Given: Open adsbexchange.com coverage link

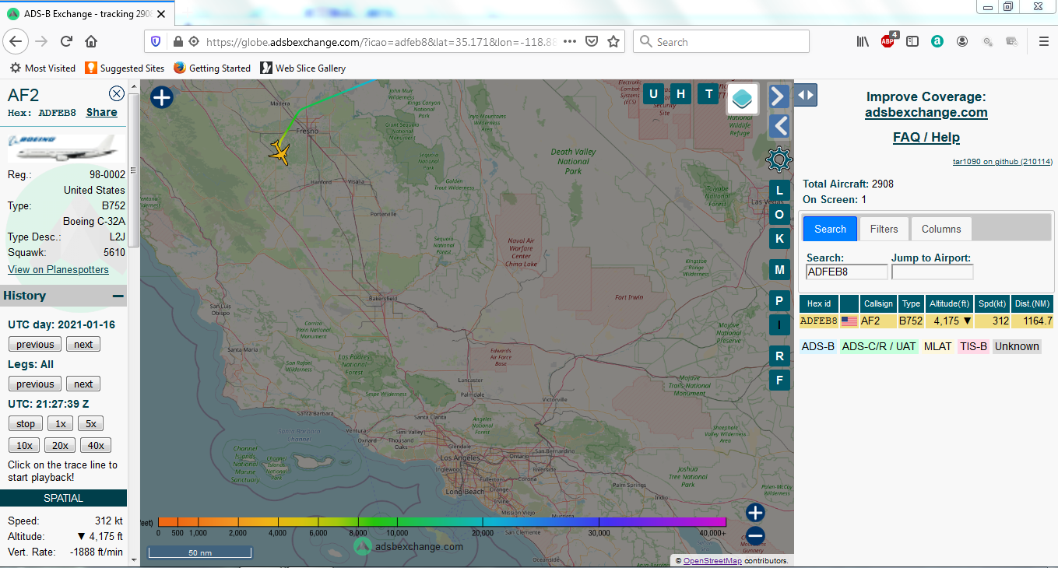Looking at the screenshot, I should (x=926, y=112).
